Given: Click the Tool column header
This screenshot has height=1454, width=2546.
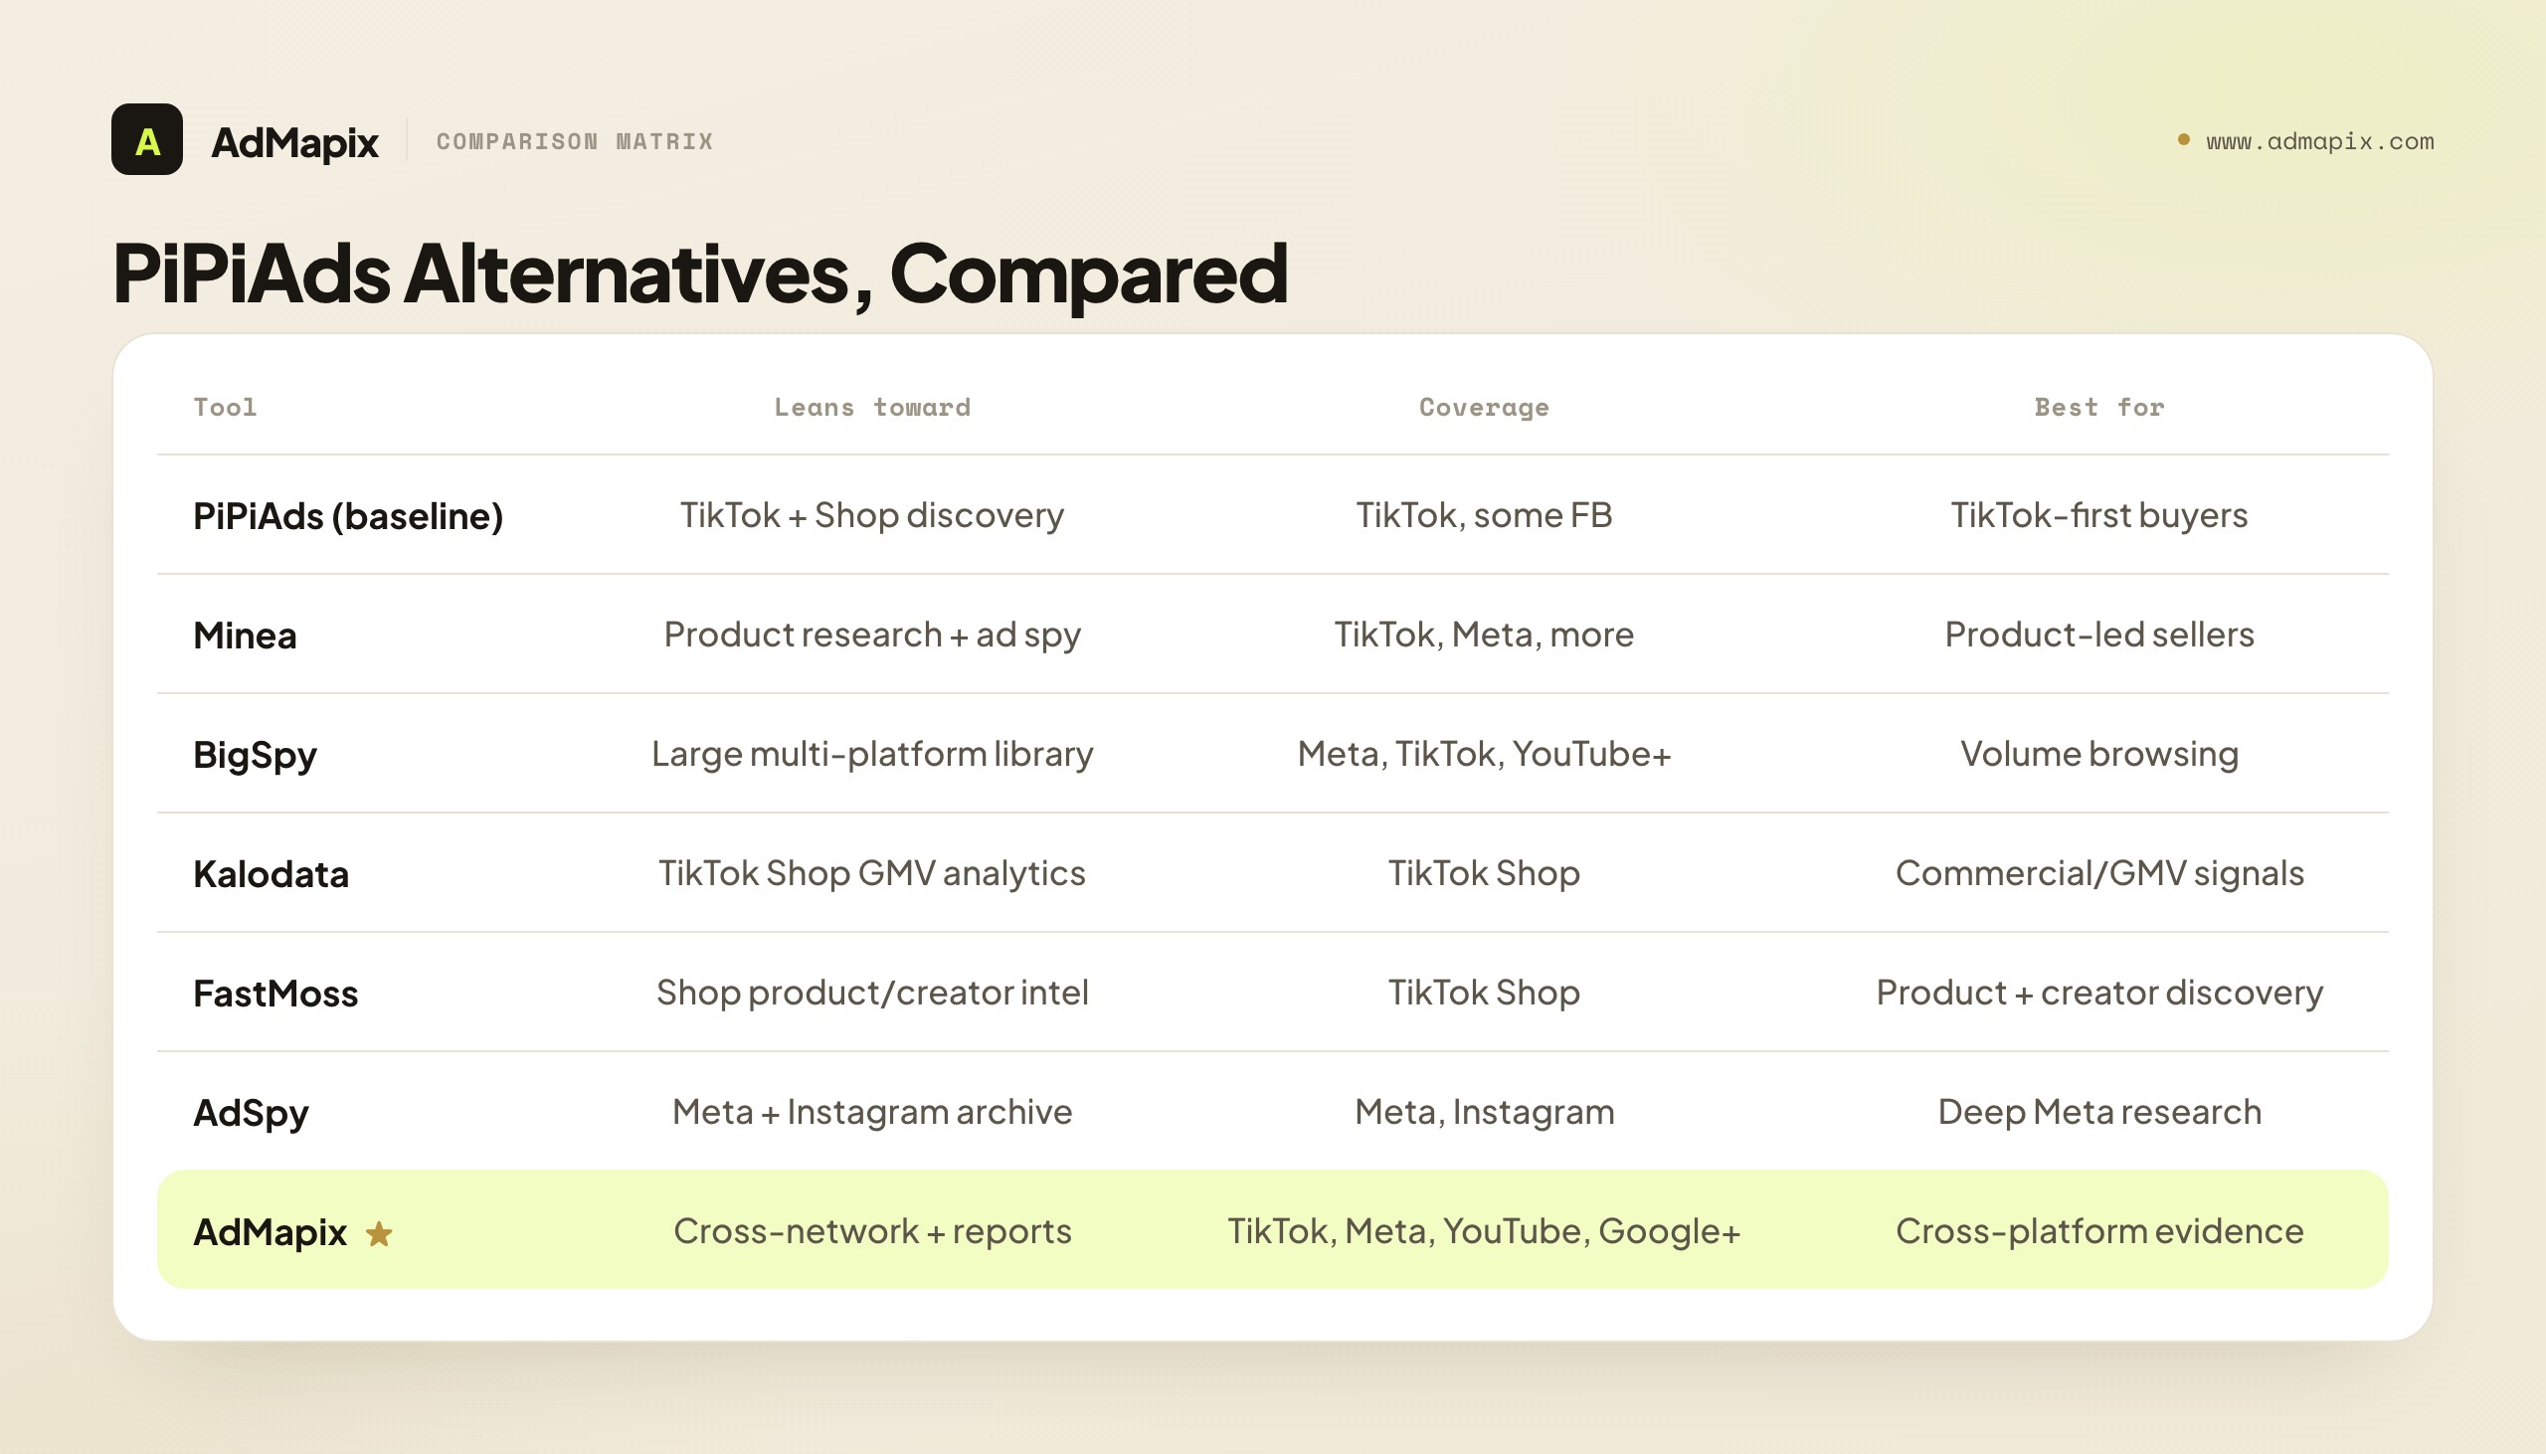Looking at the screenshot, I should [225, 407].
